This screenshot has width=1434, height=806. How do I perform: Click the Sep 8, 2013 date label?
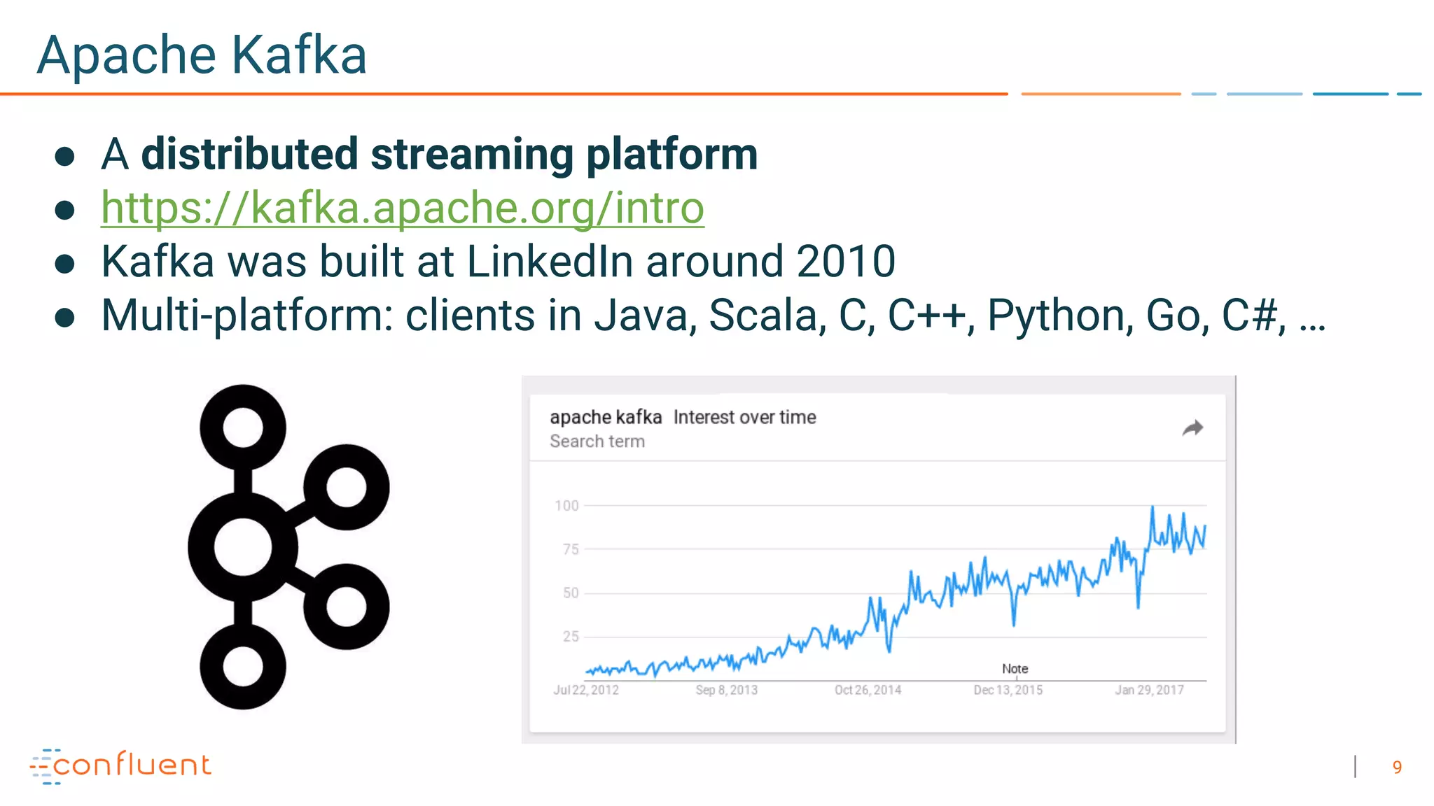click(x=726, y=690)
